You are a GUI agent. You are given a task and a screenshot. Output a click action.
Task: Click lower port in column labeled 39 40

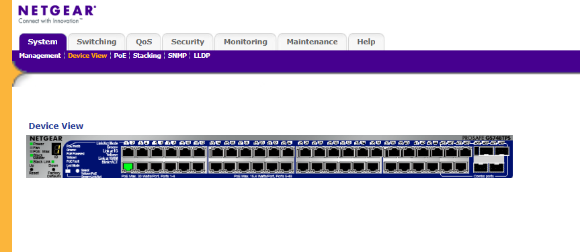tap(405, 167)
